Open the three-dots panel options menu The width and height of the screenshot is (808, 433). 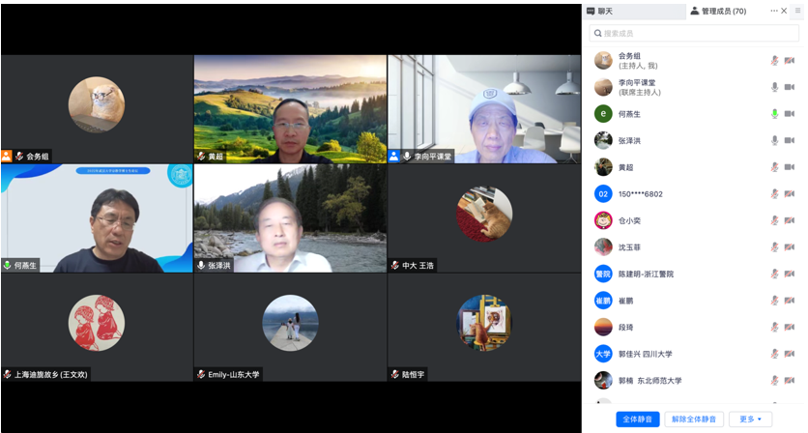[x=773, y=12]
